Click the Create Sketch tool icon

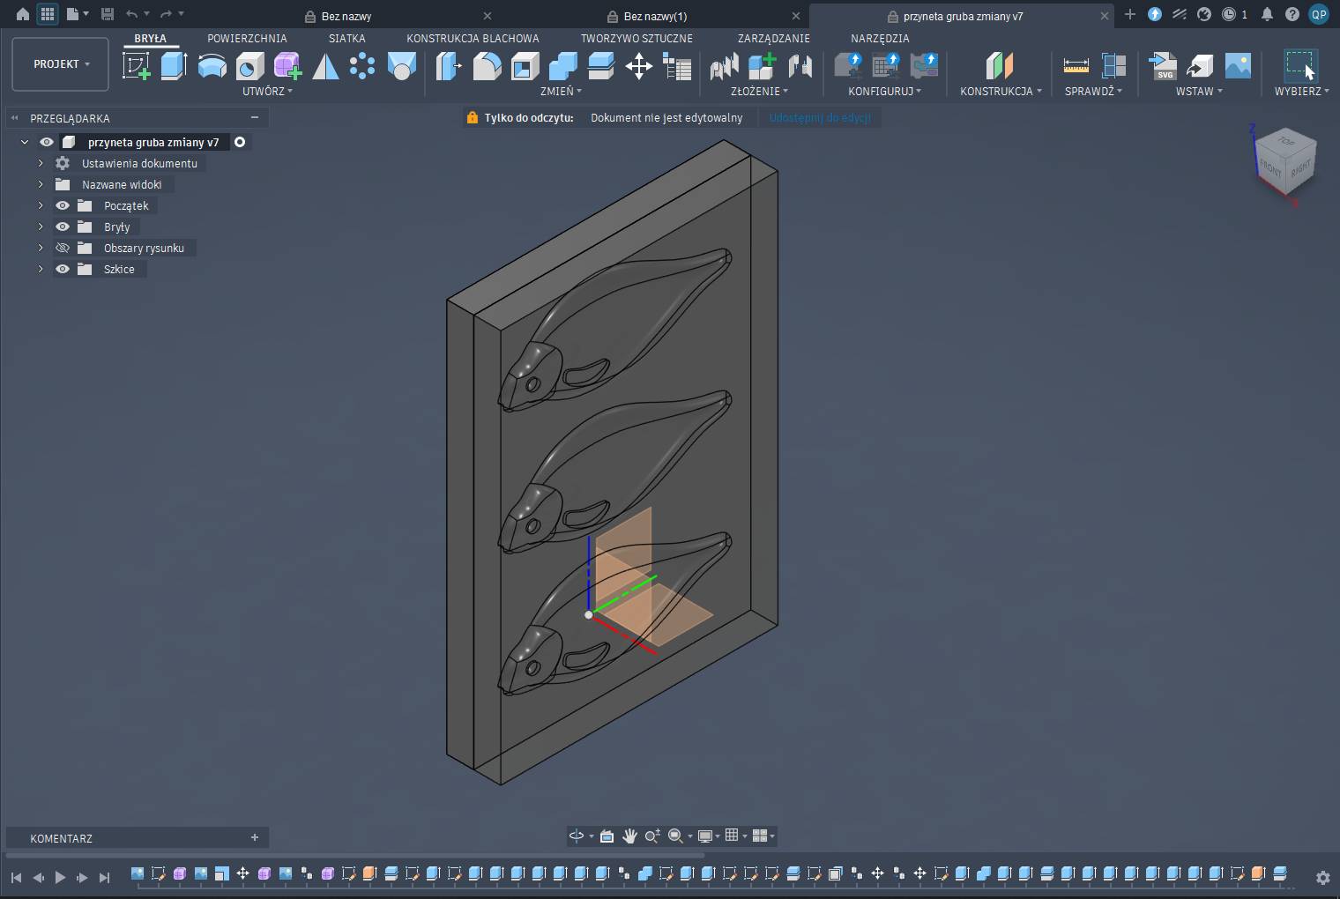tap(136, 66)
